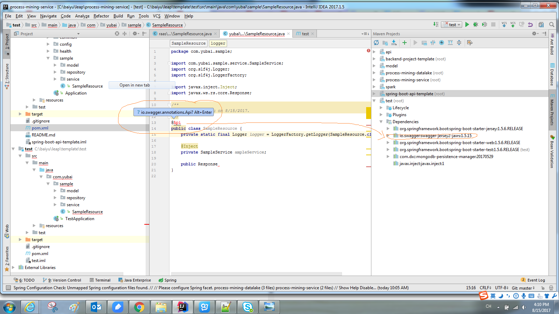Open the Database side panel

coord(552,75)
